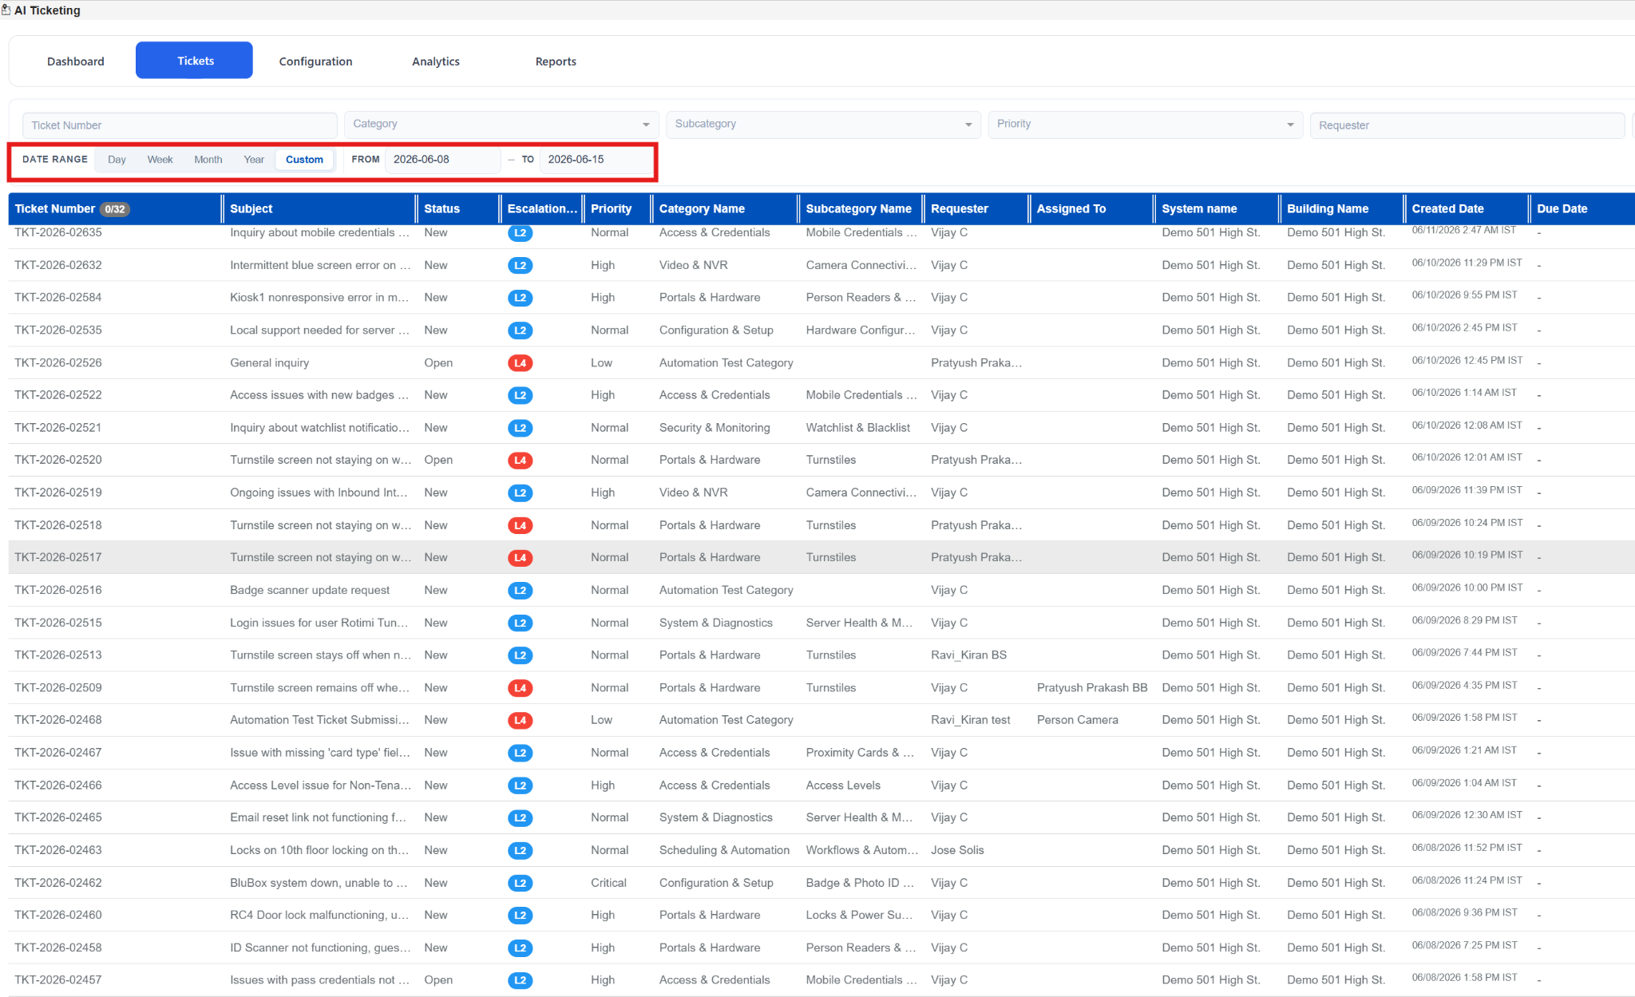Open the Reports tab
This screenshot has width=1635, height=997.
pyautogui.click(x=556, y=61)
